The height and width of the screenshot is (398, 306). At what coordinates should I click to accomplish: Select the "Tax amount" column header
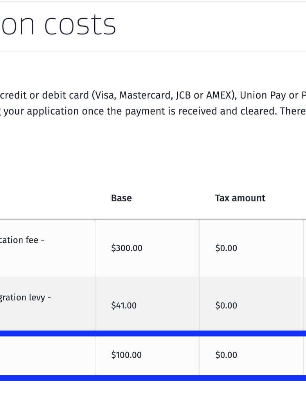240,198
